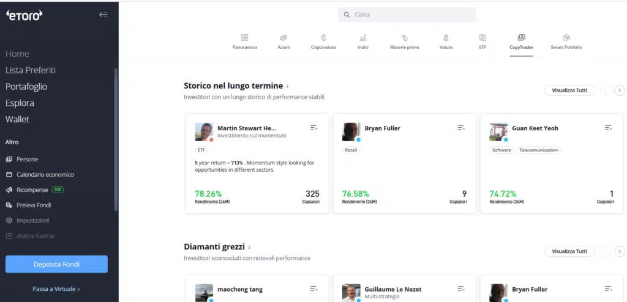627x302 pixels.
Task: Open the Azioni candlestick icon
Action: tap(283, 37)
